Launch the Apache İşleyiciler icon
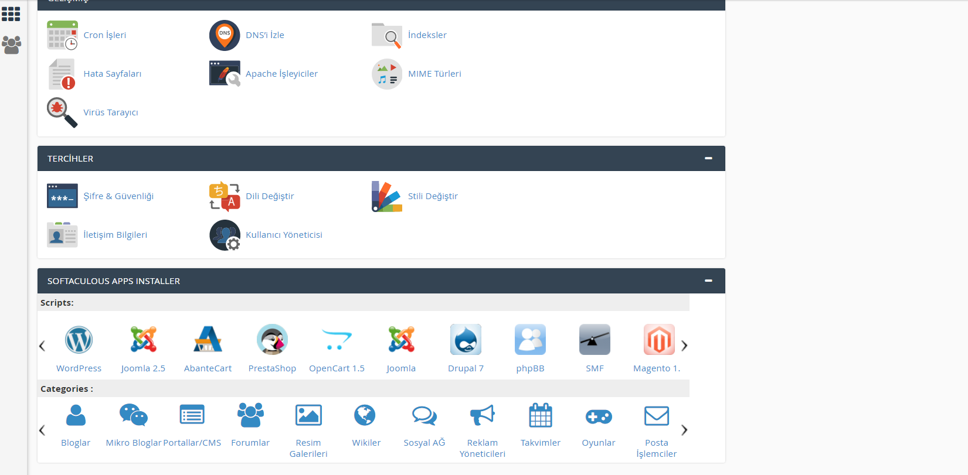 coord(225,74)
